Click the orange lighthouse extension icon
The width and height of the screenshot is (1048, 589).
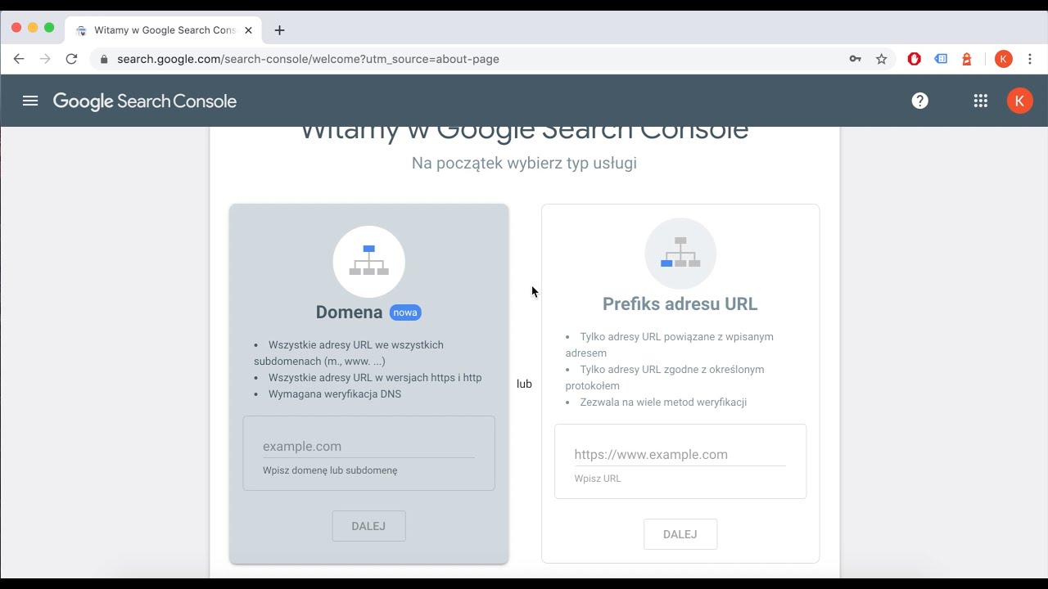(x=967, y=59)
